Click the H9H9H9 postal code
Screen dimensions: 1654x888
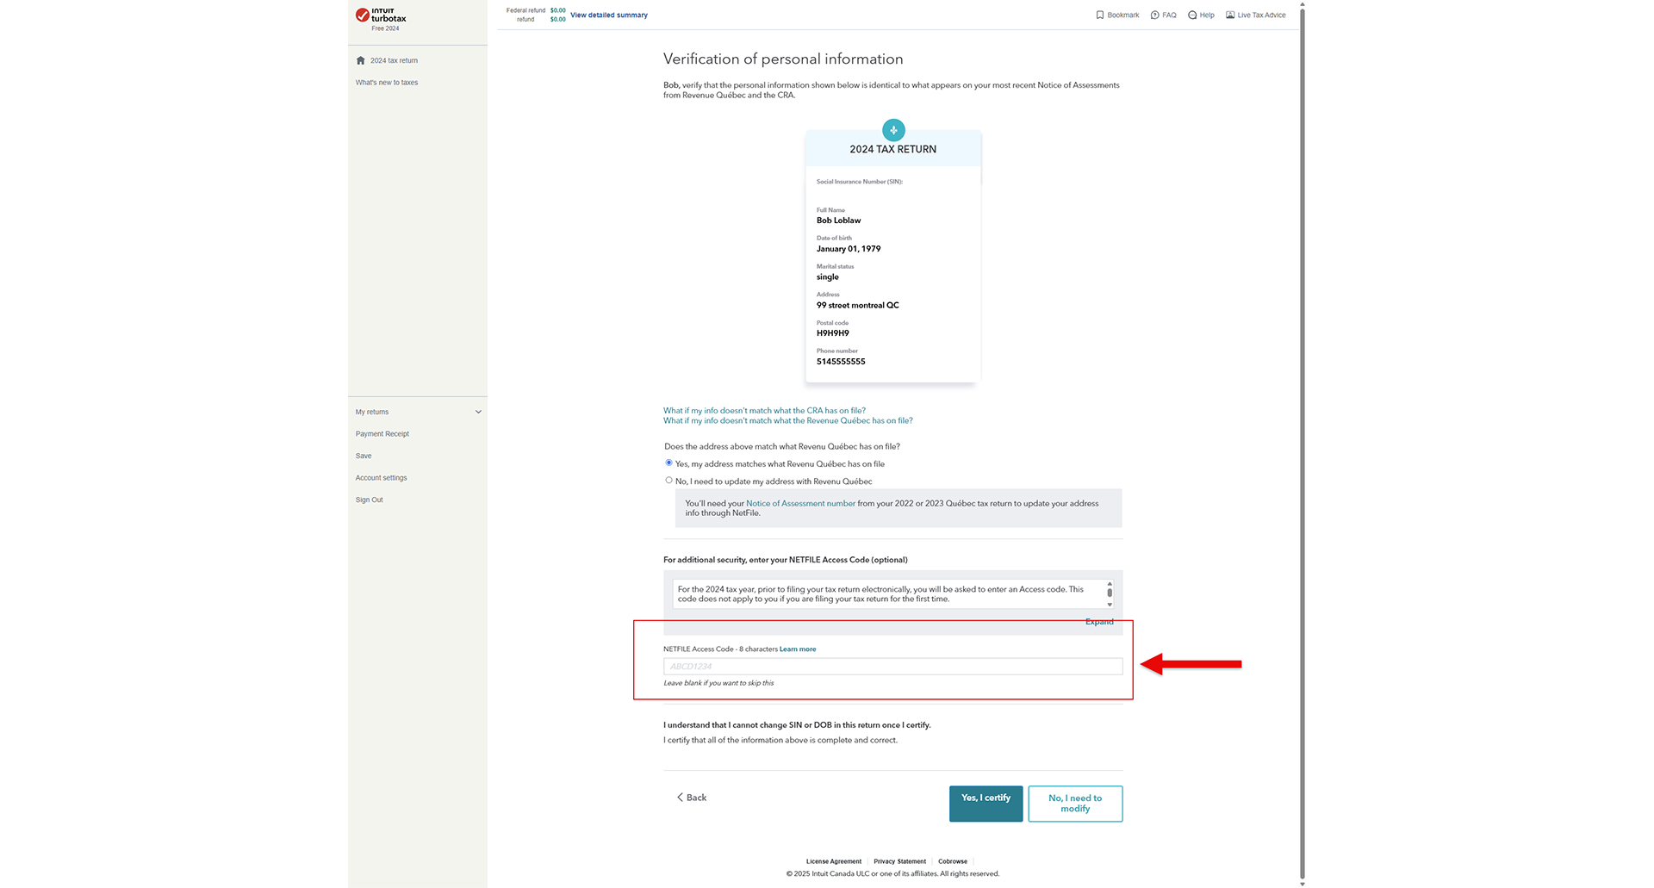click(832, 333)
